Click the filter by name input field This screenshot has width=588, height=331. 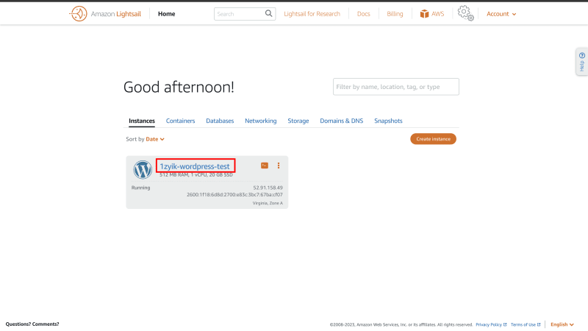(396, 87)
